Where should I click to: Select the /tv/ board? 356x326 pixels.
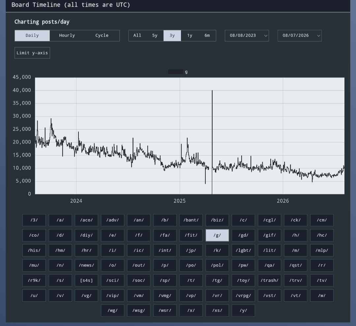322,281
